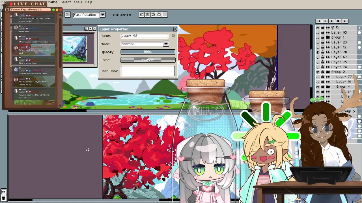This screenshot has height=203, width=362.
Task: Enable the Pixel-perfect checkbox
Action: click(x=110, y=15)
